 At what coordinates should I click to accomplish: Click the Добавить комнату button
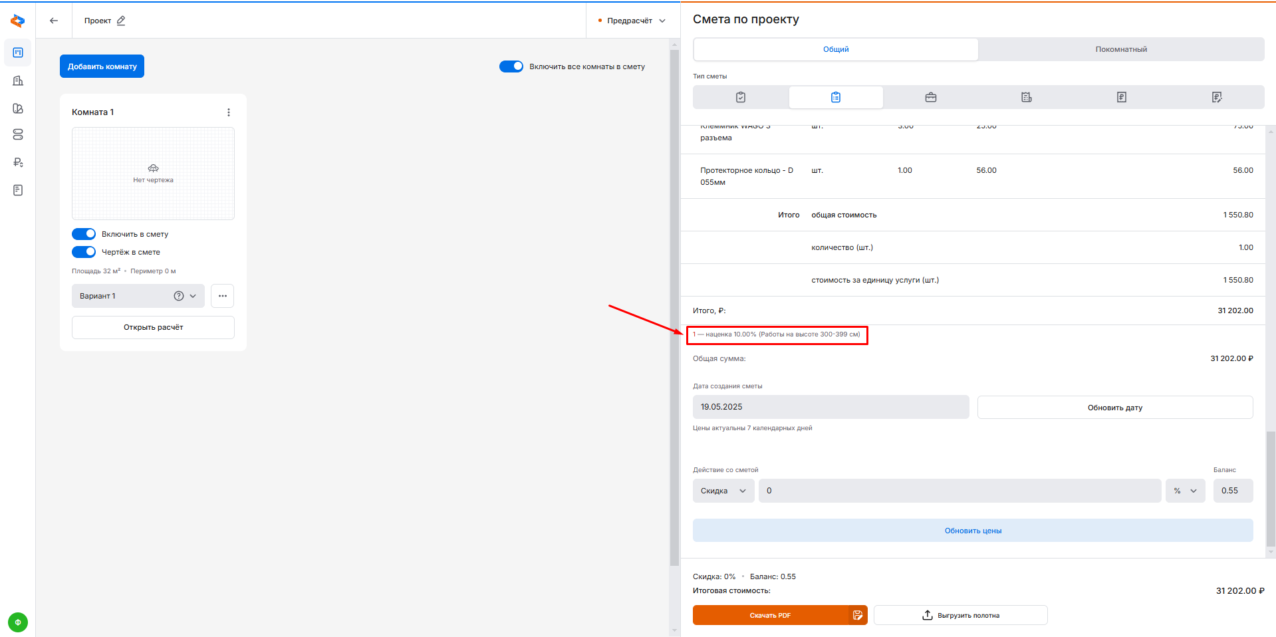click(x=102, y=66)
